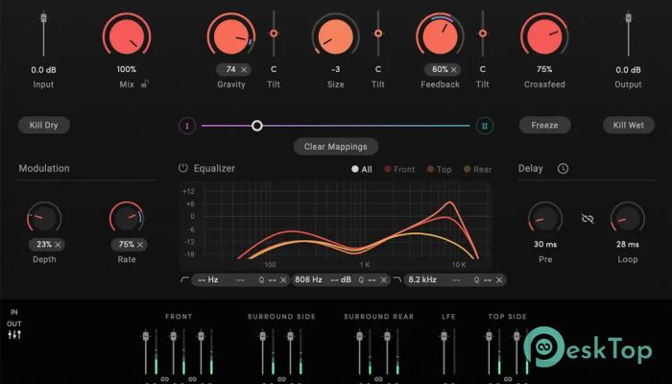The height and width of the screenshot is (384, 672).
Task: Select the high-cut filter shape icon
Action: pos(396,279)
